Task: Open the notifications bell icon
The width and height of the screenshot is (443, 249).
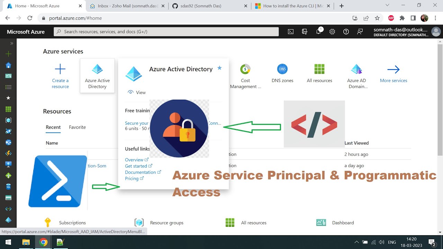Action: (x=319, y=31)
